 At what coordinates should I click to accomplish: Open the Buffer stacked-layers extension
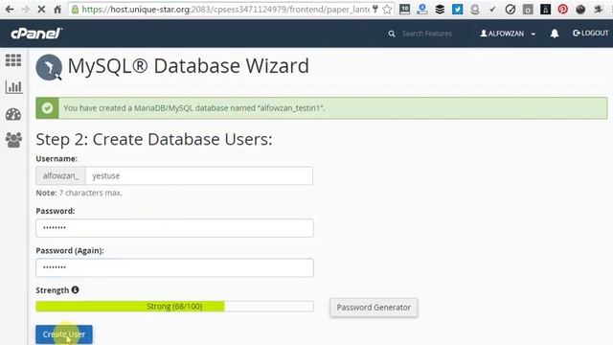[440, 9]
